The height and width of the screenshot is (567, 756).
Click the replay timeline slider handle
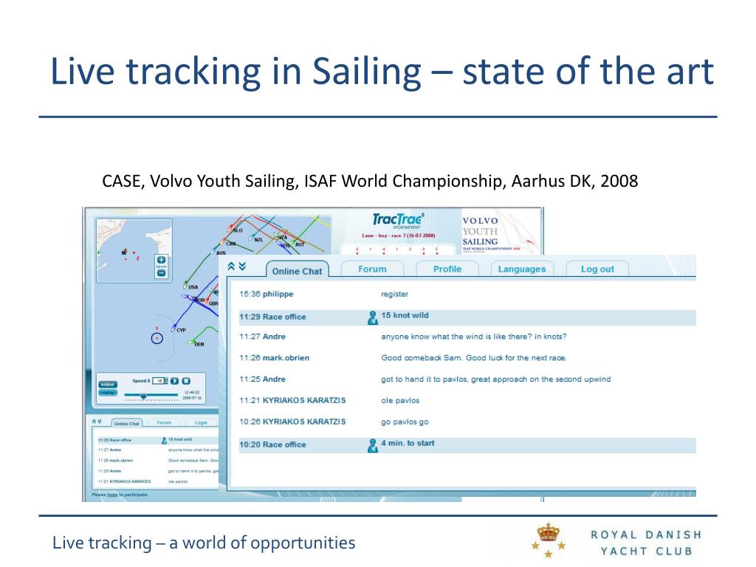143,396
